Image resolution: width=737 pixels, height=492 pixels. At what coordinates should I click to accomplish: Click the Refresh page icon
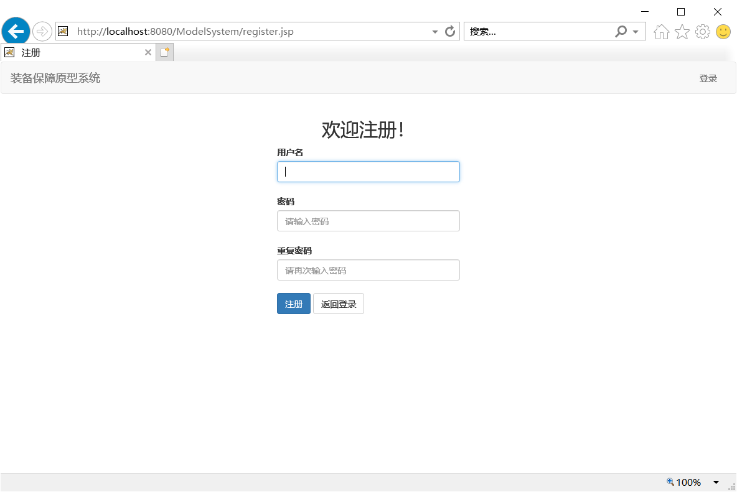pyautogui.click(x=450, y=31)
